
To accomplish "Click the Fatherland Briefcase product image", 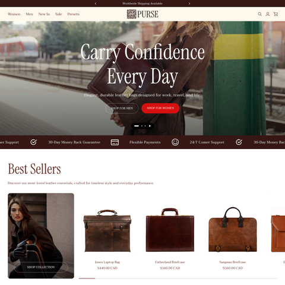I will (x=170, y=230).
